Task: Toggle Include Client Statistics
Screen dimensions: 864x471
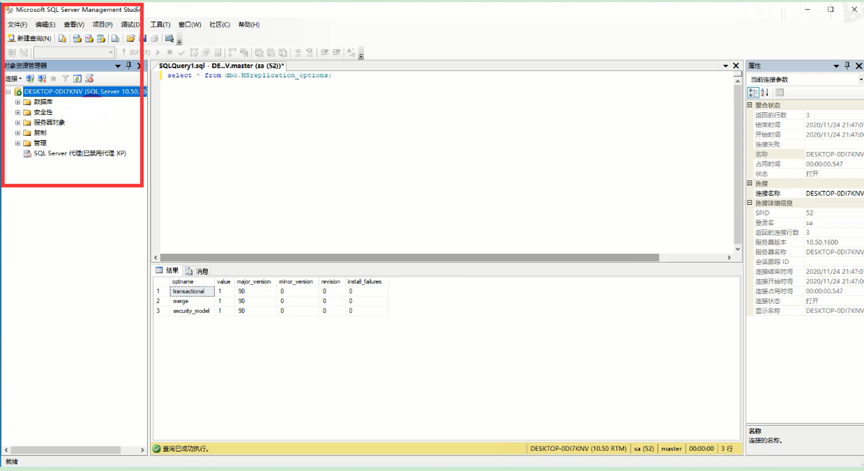Action: (244, 52)
